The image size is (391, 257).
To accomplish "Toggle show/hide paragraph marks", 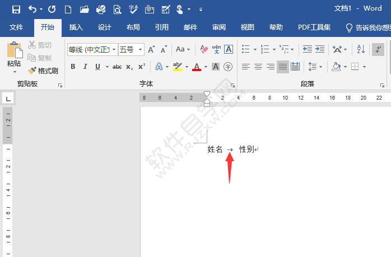I will [378, 49].
